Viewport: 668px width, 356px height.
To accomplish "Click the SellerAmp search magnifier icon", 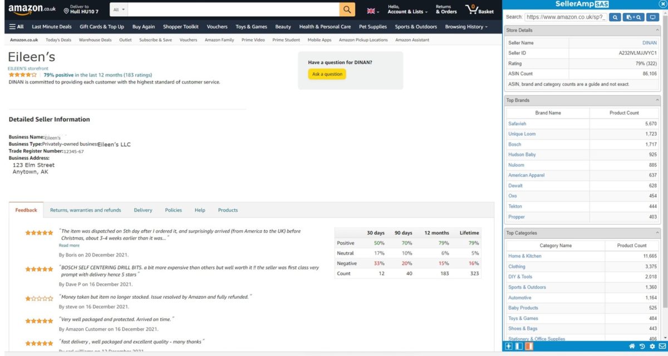I will pos(615,17).
